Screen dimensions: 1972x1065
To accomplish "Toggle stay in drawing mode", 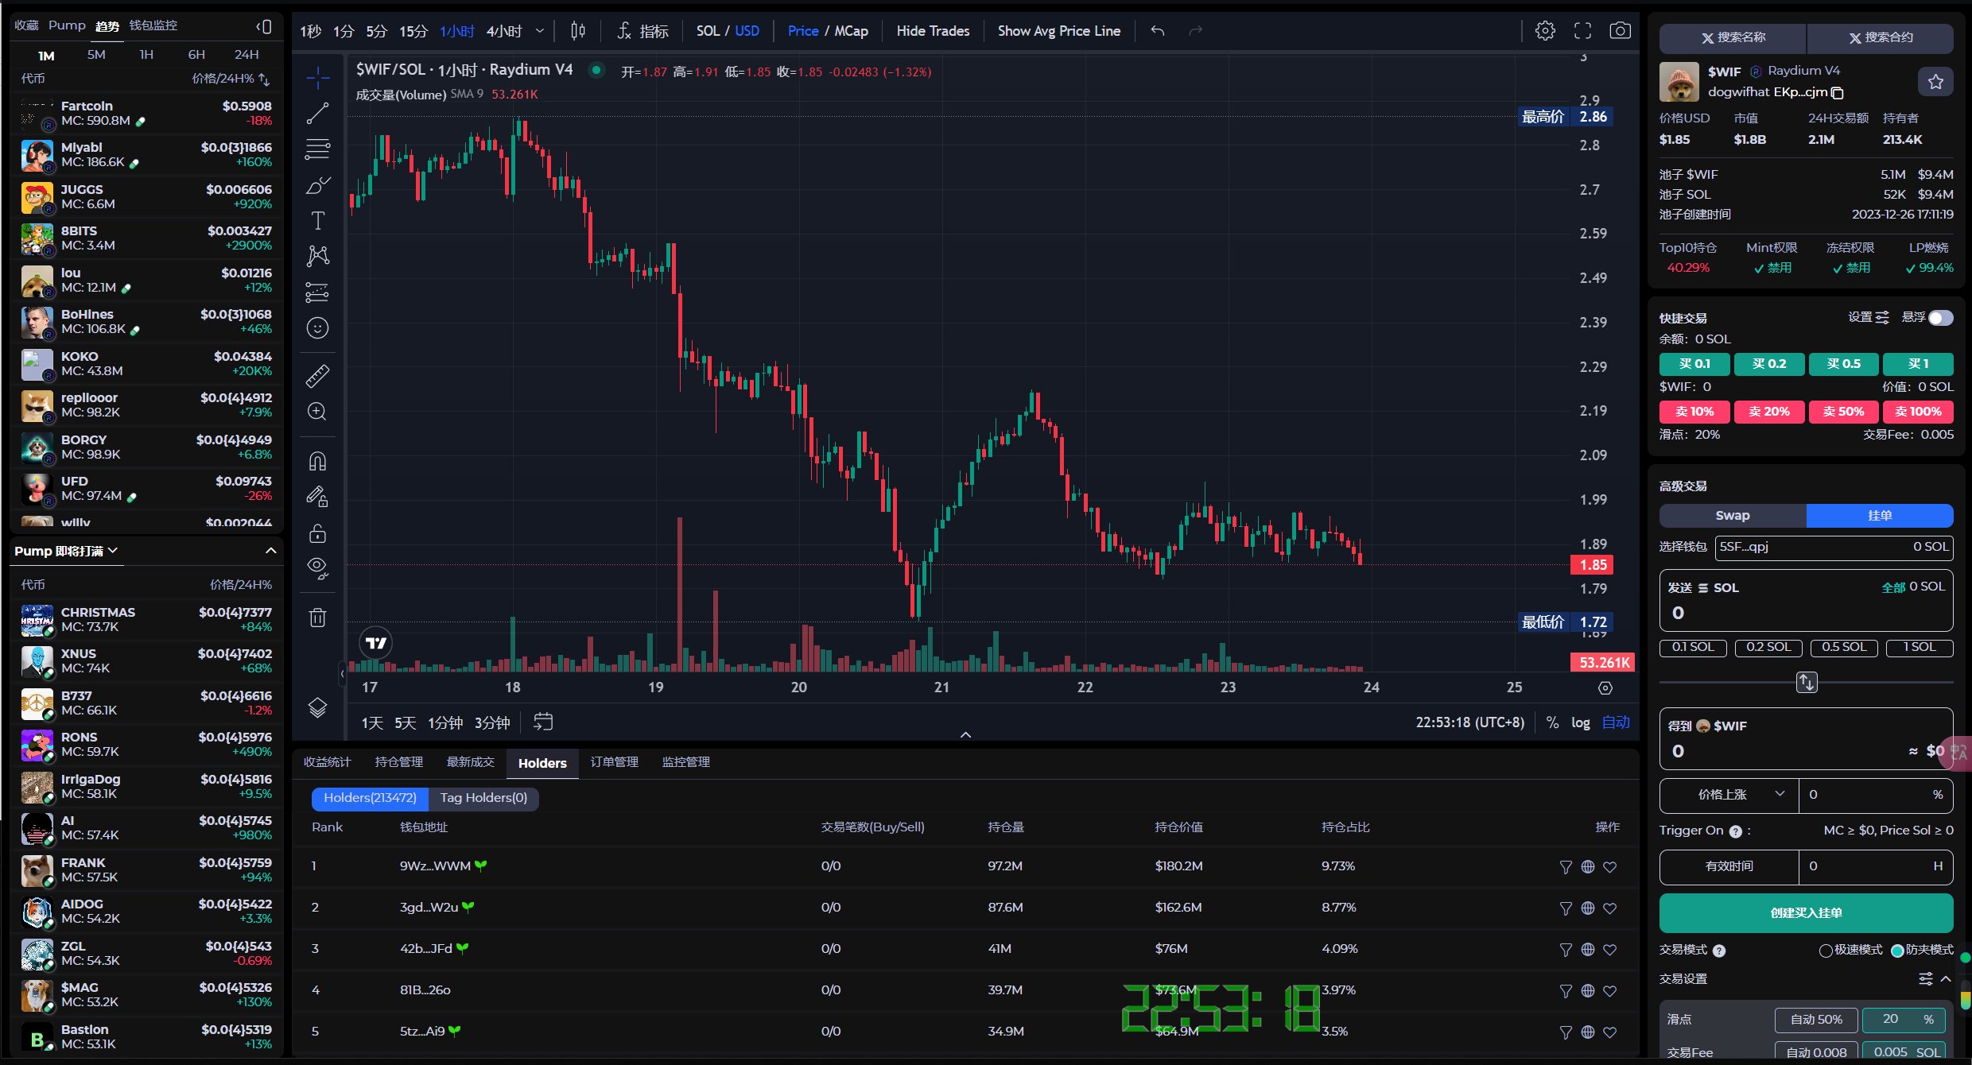I will [317, 497].
